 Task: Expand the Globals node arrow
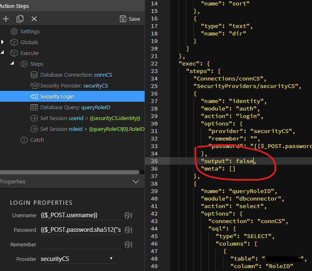(x=2, y=42)
